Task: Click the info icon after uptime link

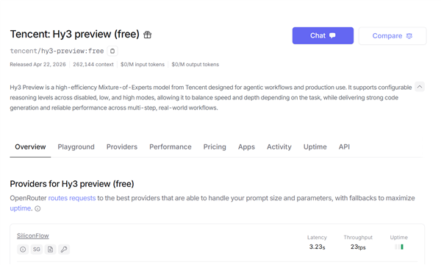Action: tap(37, 208)
